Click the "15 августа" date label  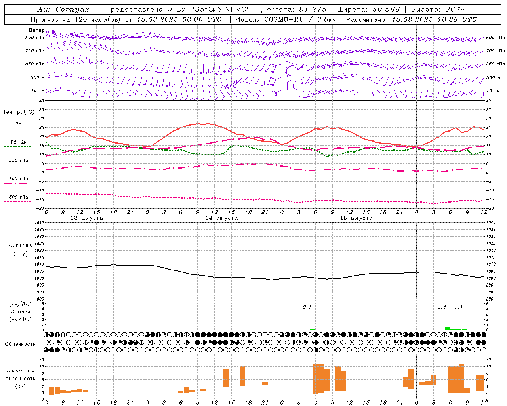click(x=356, y=218)
